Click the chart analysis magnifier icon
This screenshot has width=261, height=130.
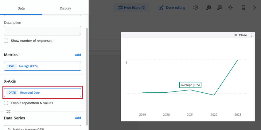(x=219, y=8)
